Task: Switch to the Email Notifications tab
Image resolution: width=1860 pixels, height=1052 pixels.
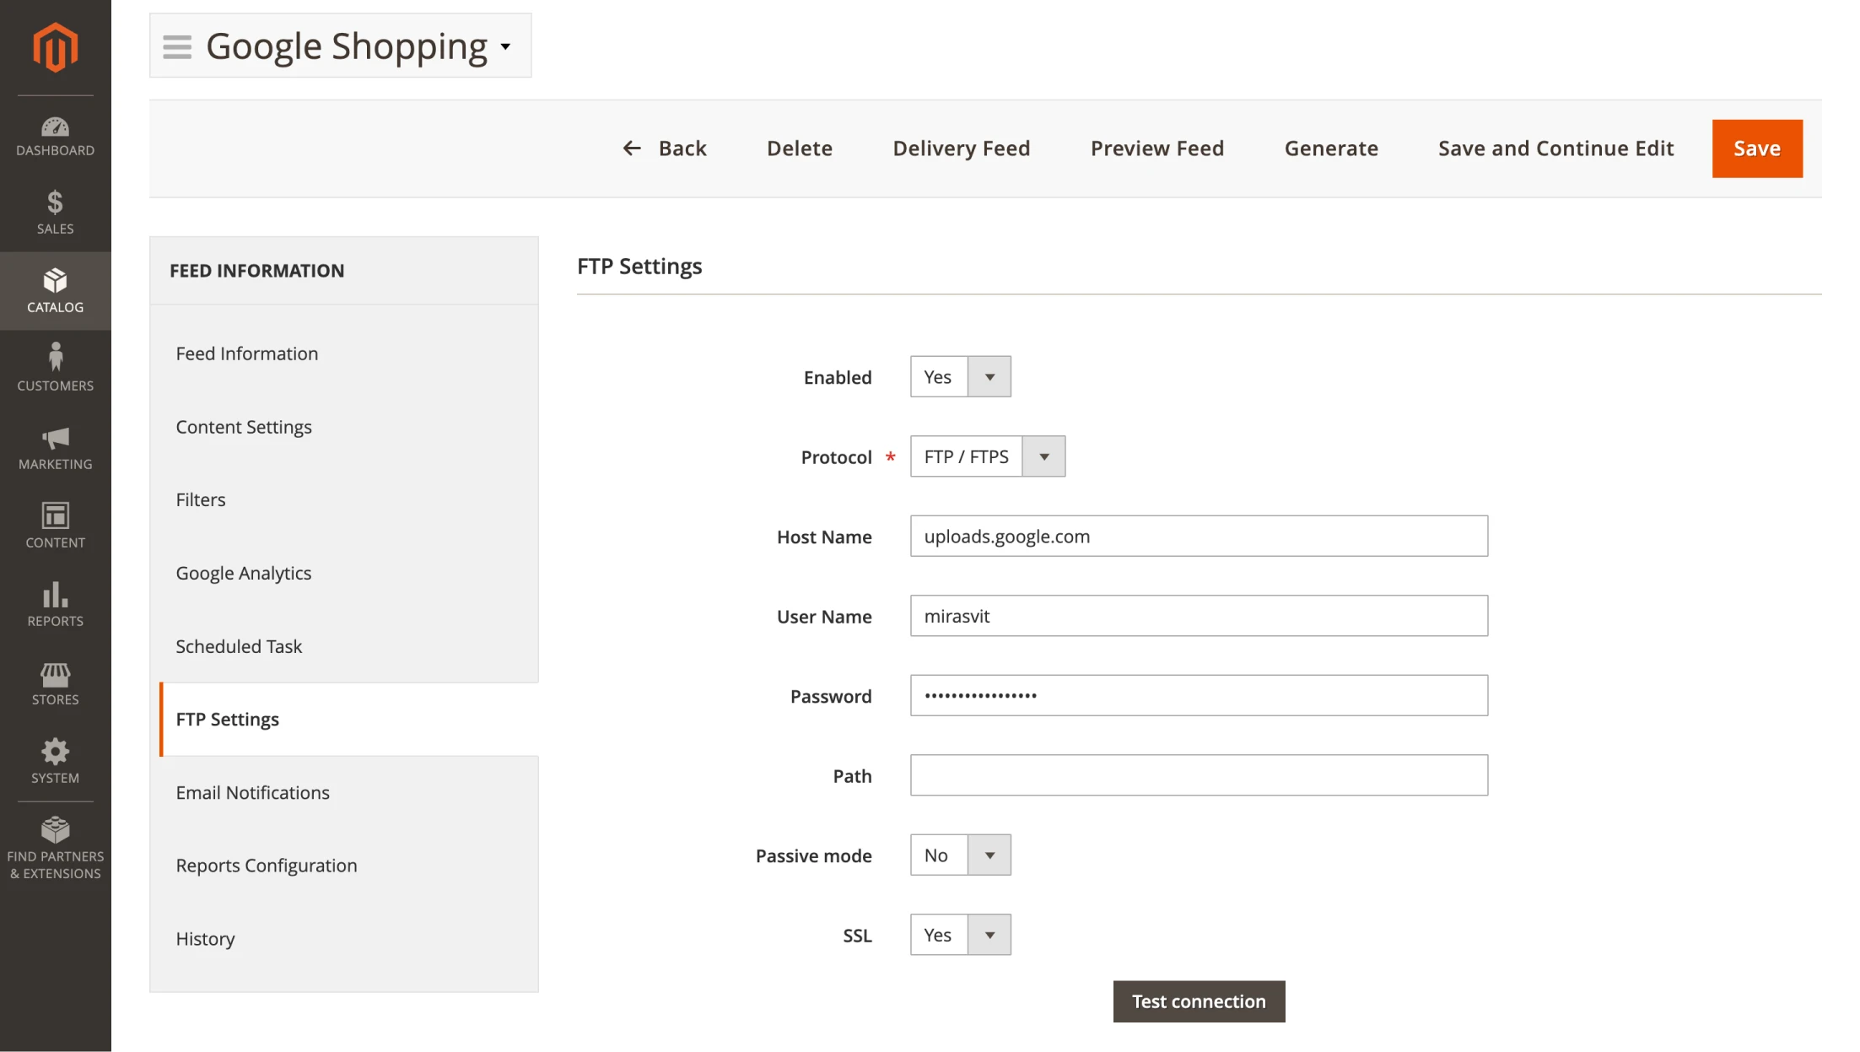Action: pyautogui.click(x=252, y=792)
